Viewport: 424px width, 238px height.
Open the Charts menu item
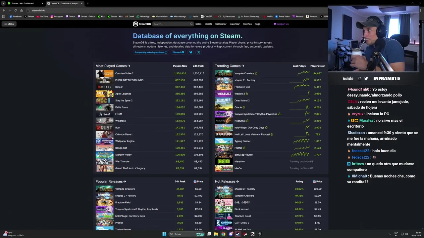click(208, 24)
